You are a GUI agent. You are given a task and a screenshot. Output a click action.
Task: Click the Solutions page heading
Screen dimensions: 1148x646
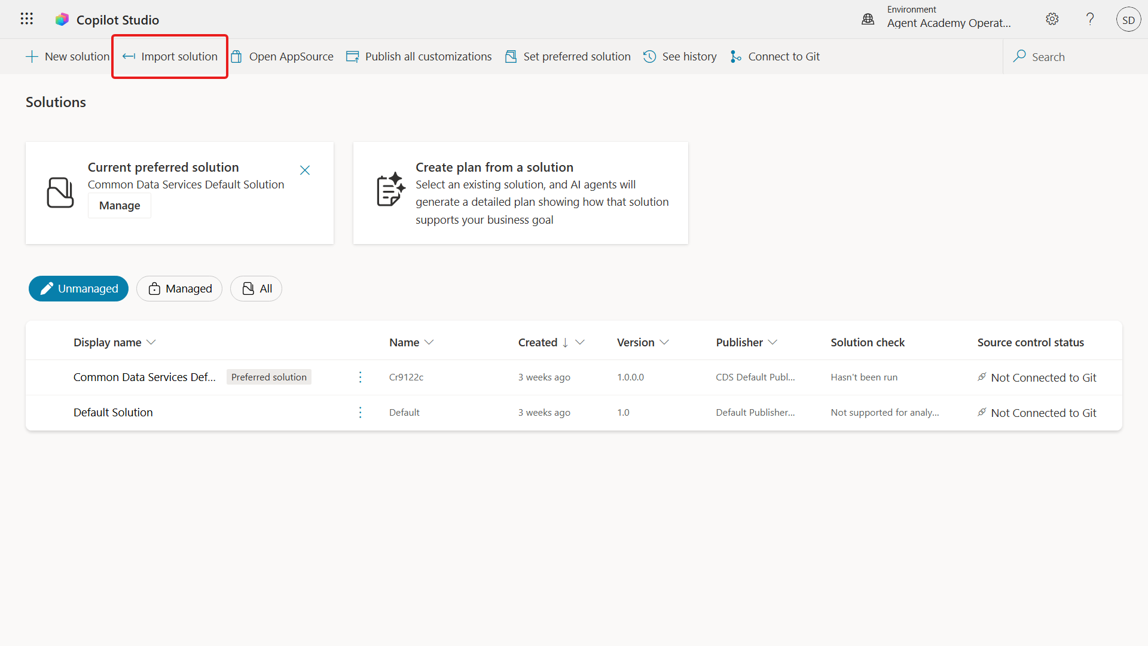coord(56,102)
